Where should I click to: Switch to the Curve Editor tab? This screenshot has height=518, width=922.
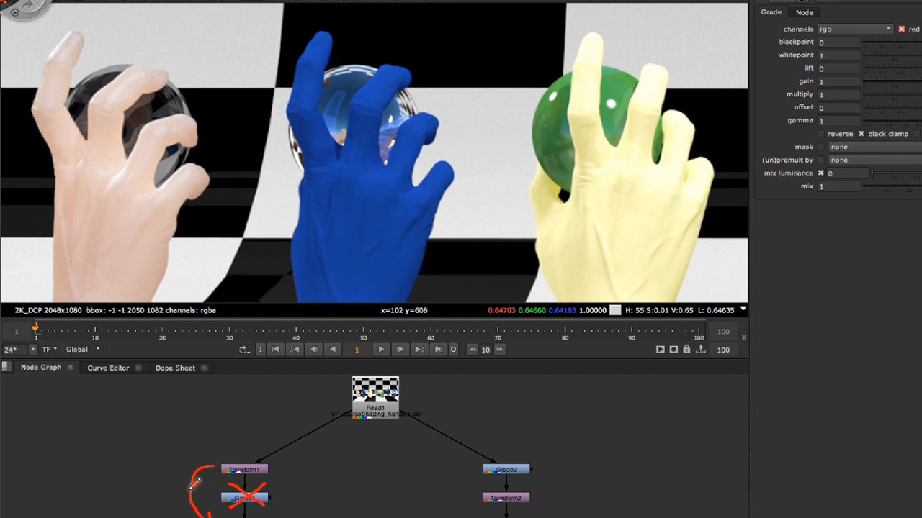[108, 368]
